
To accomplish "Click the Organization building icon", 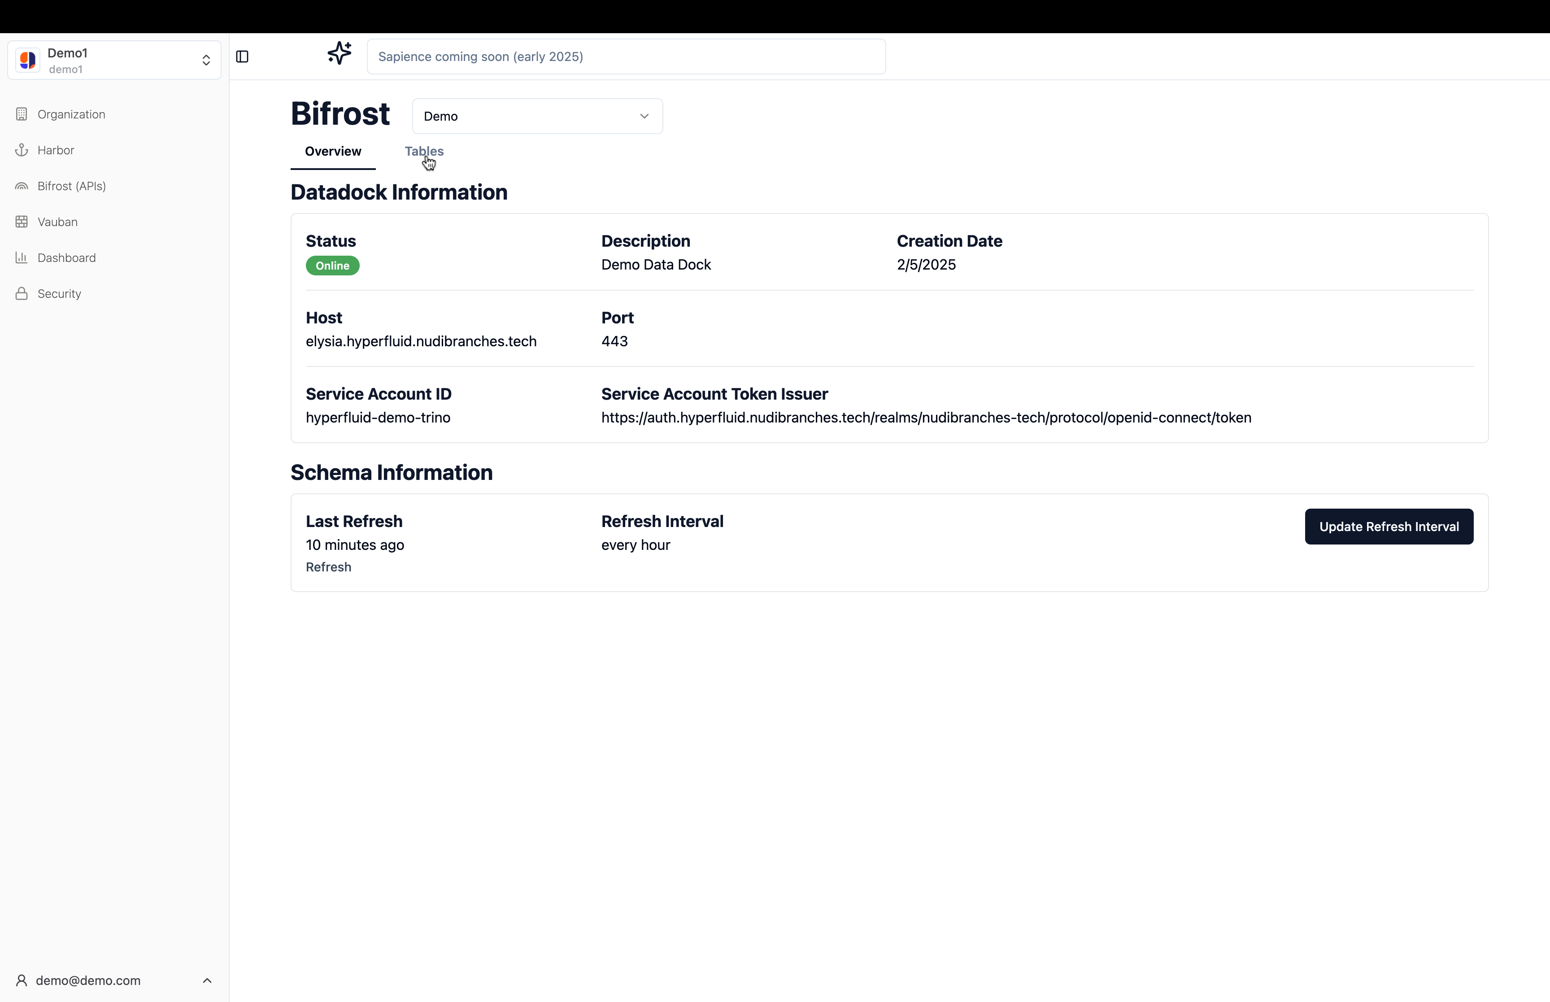I will [x=22, y=114].
